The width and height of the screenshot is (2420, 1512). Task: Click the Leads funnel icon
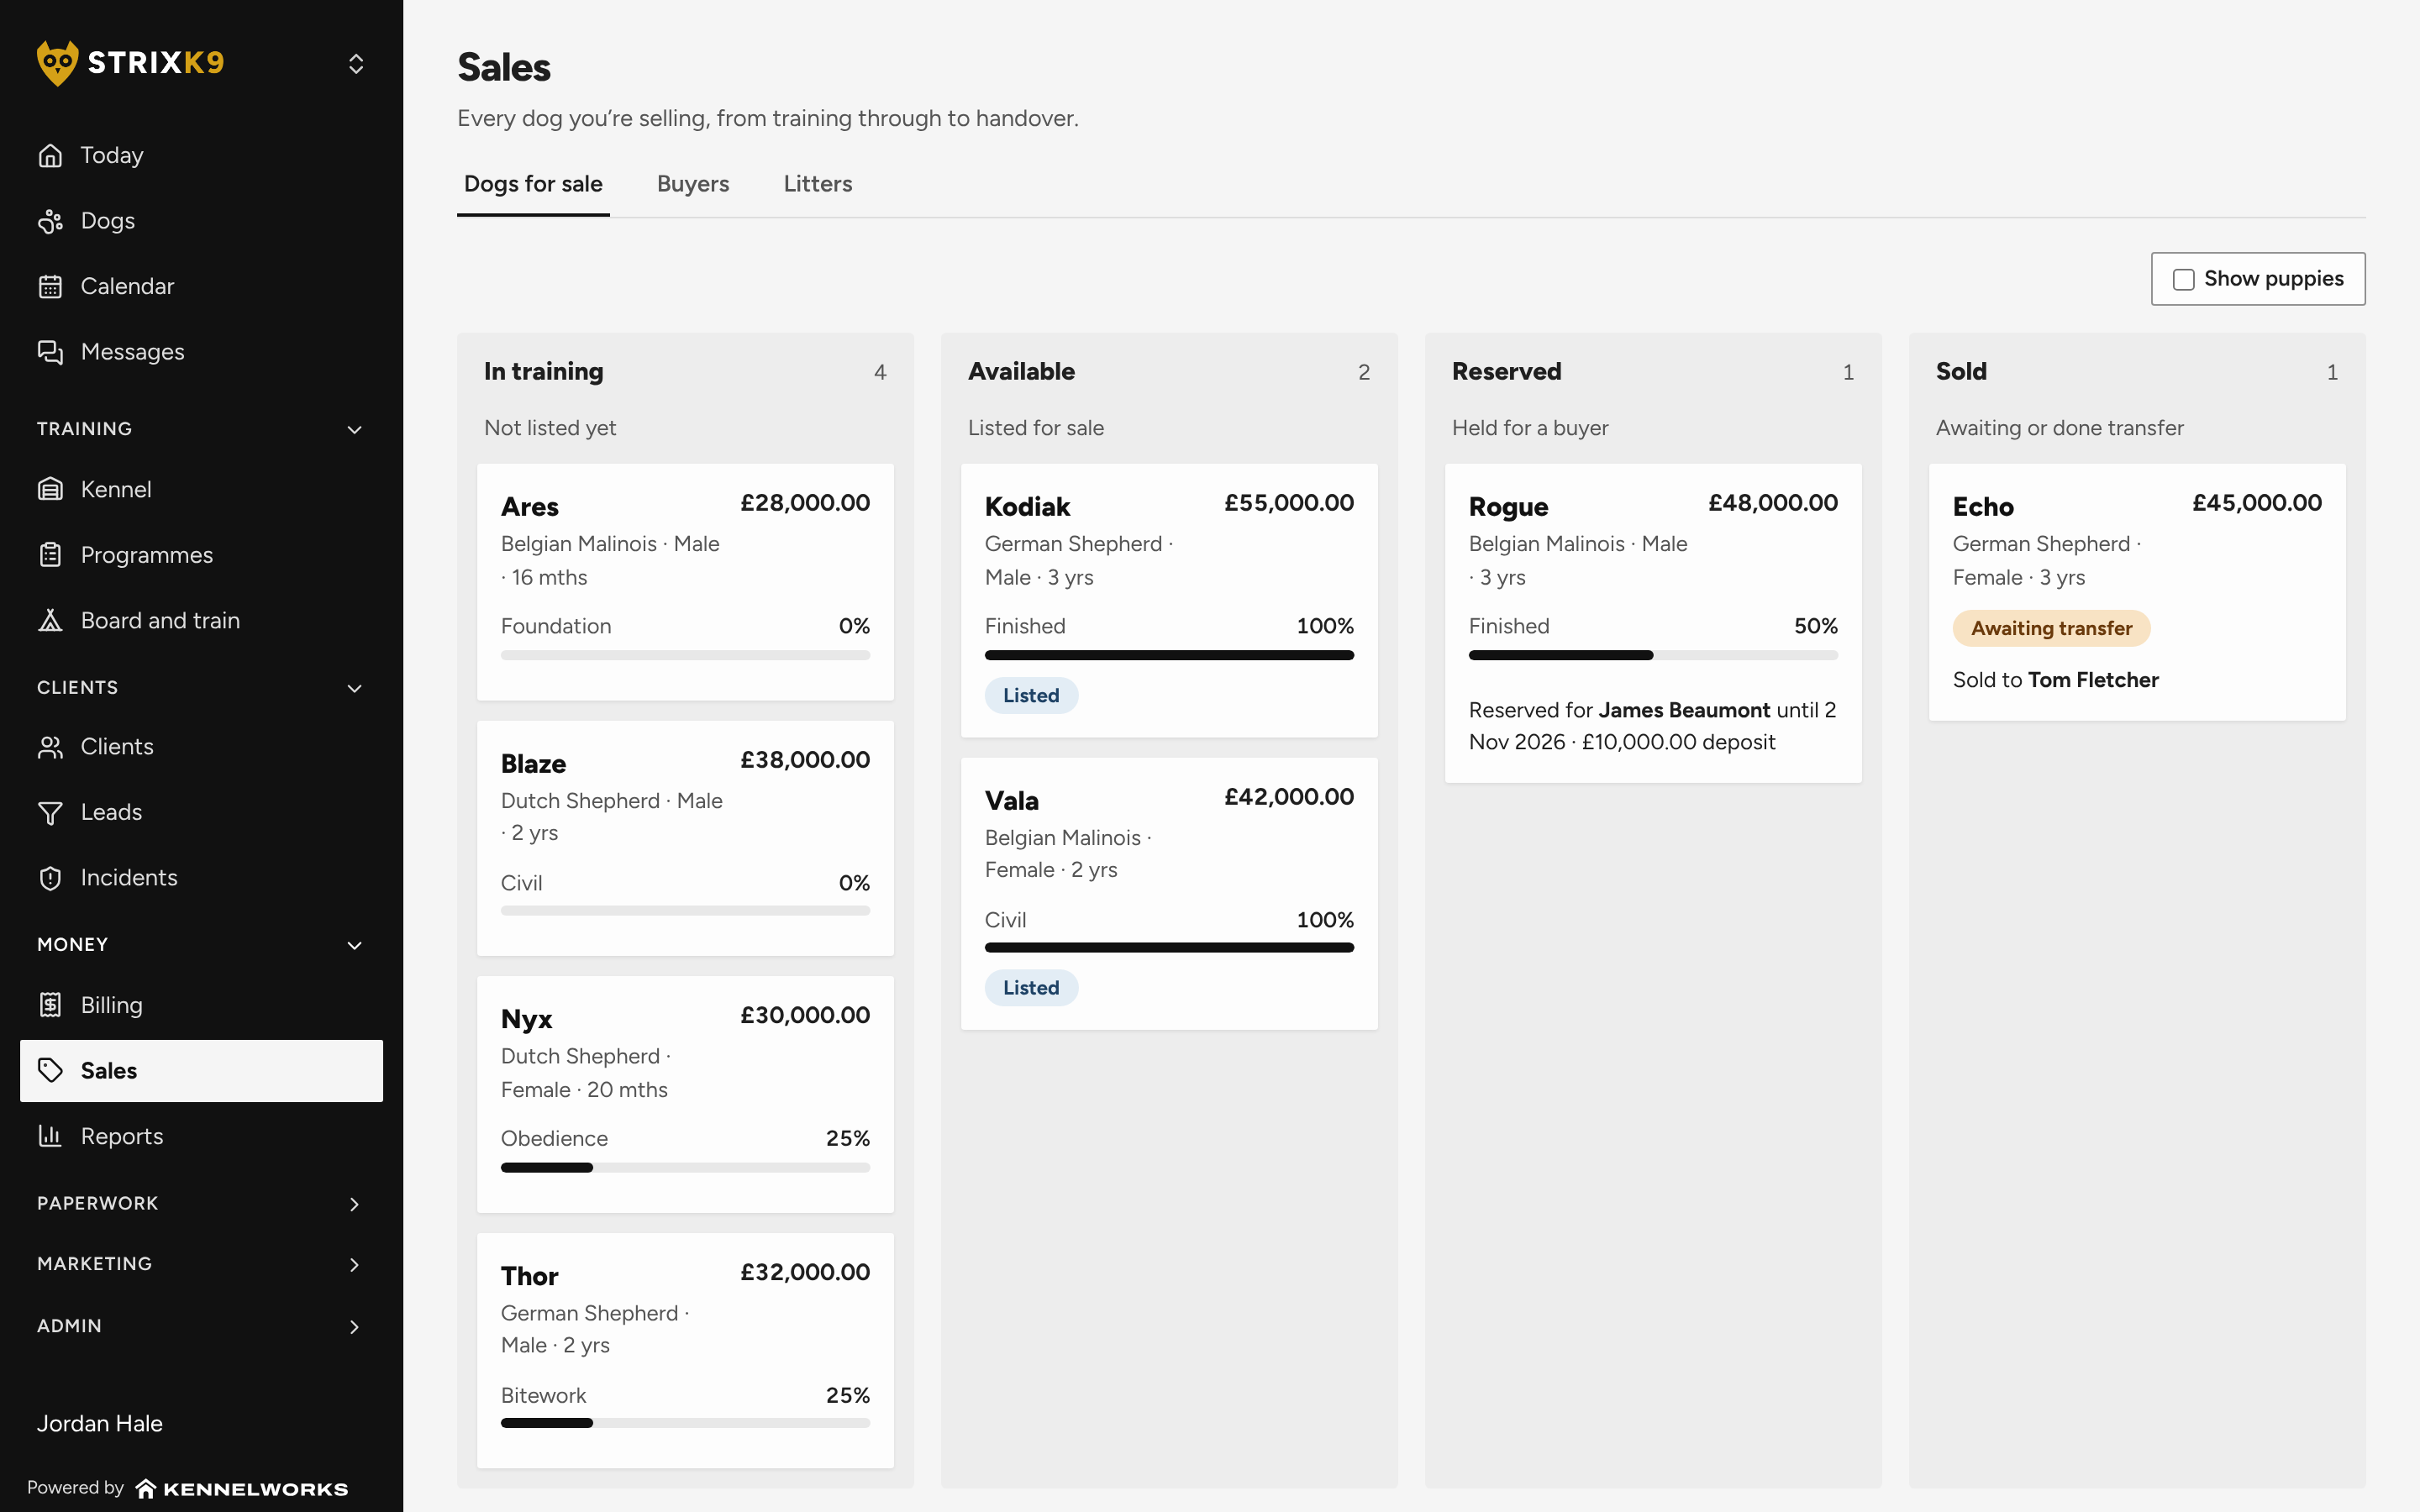(50, 812)
